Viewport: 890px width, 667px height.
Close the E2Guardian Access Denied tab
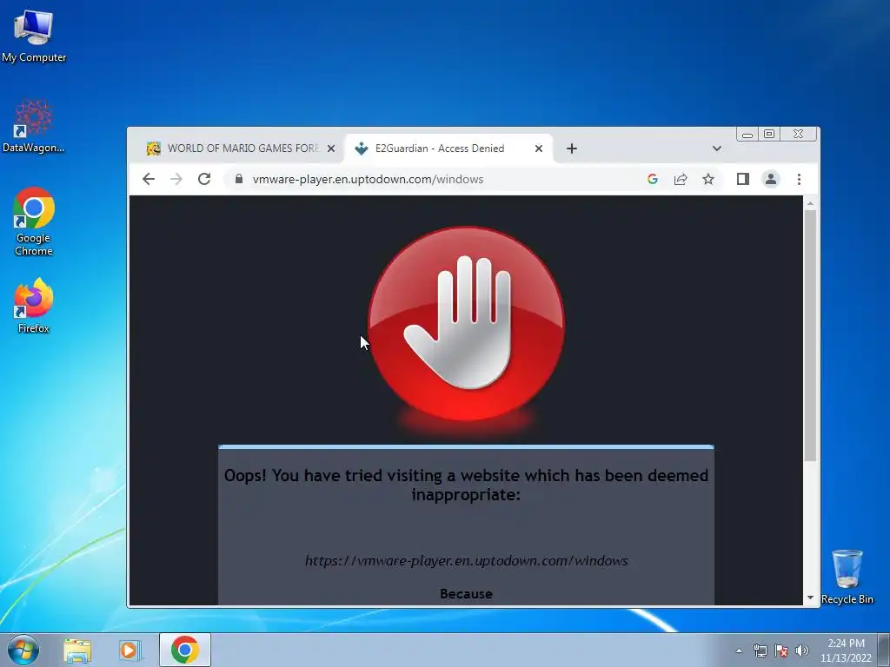[x=539, y=149]
